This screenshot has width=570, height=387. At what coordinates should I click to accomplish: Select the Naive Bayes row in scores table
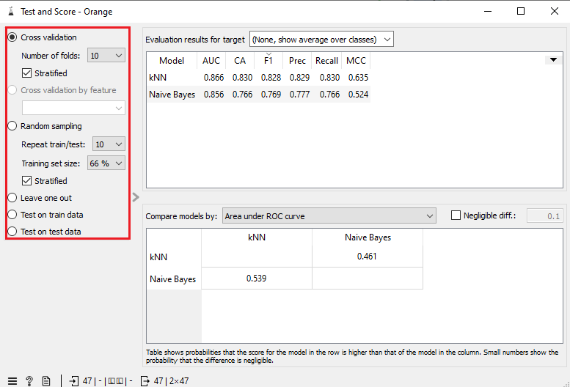click(x=172, y=94)
